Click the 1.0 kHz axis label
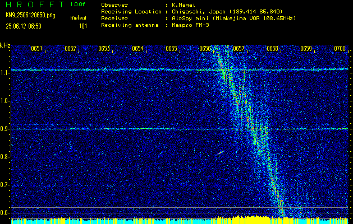 pyautogui.click(x=4, y=101)
